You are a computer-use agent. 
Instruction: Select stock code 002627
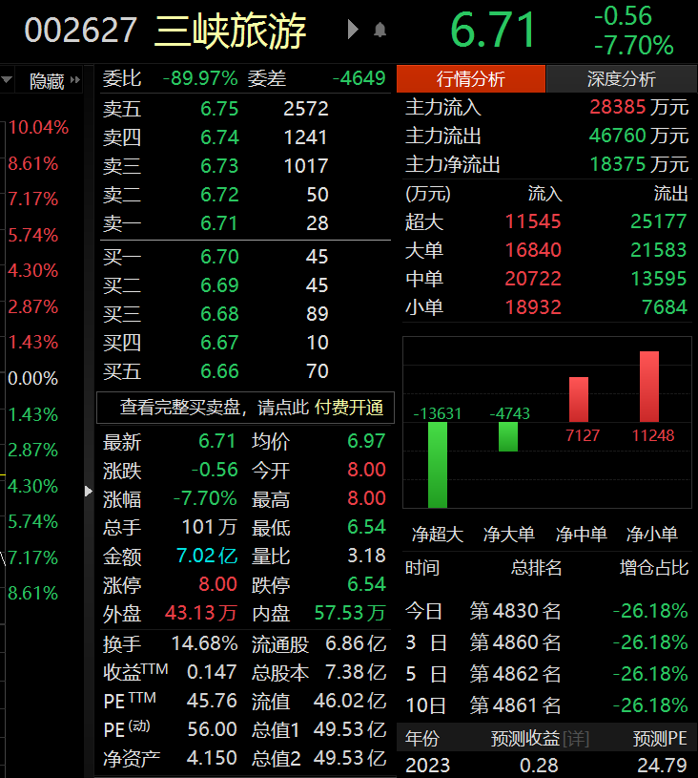80,30
